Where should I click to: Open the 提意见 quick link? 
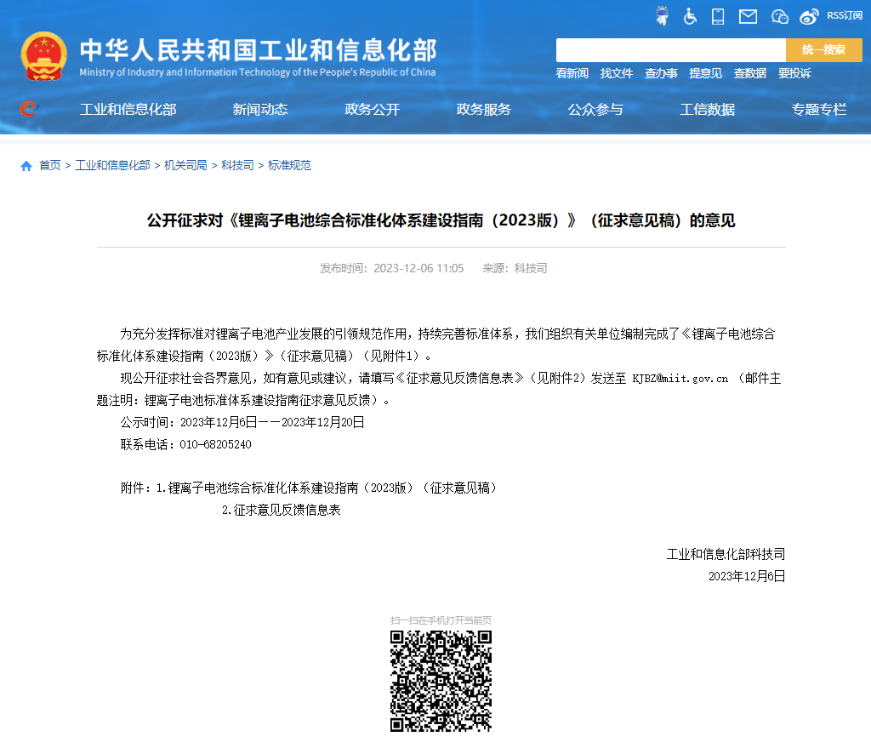click(x=705, y=73)
